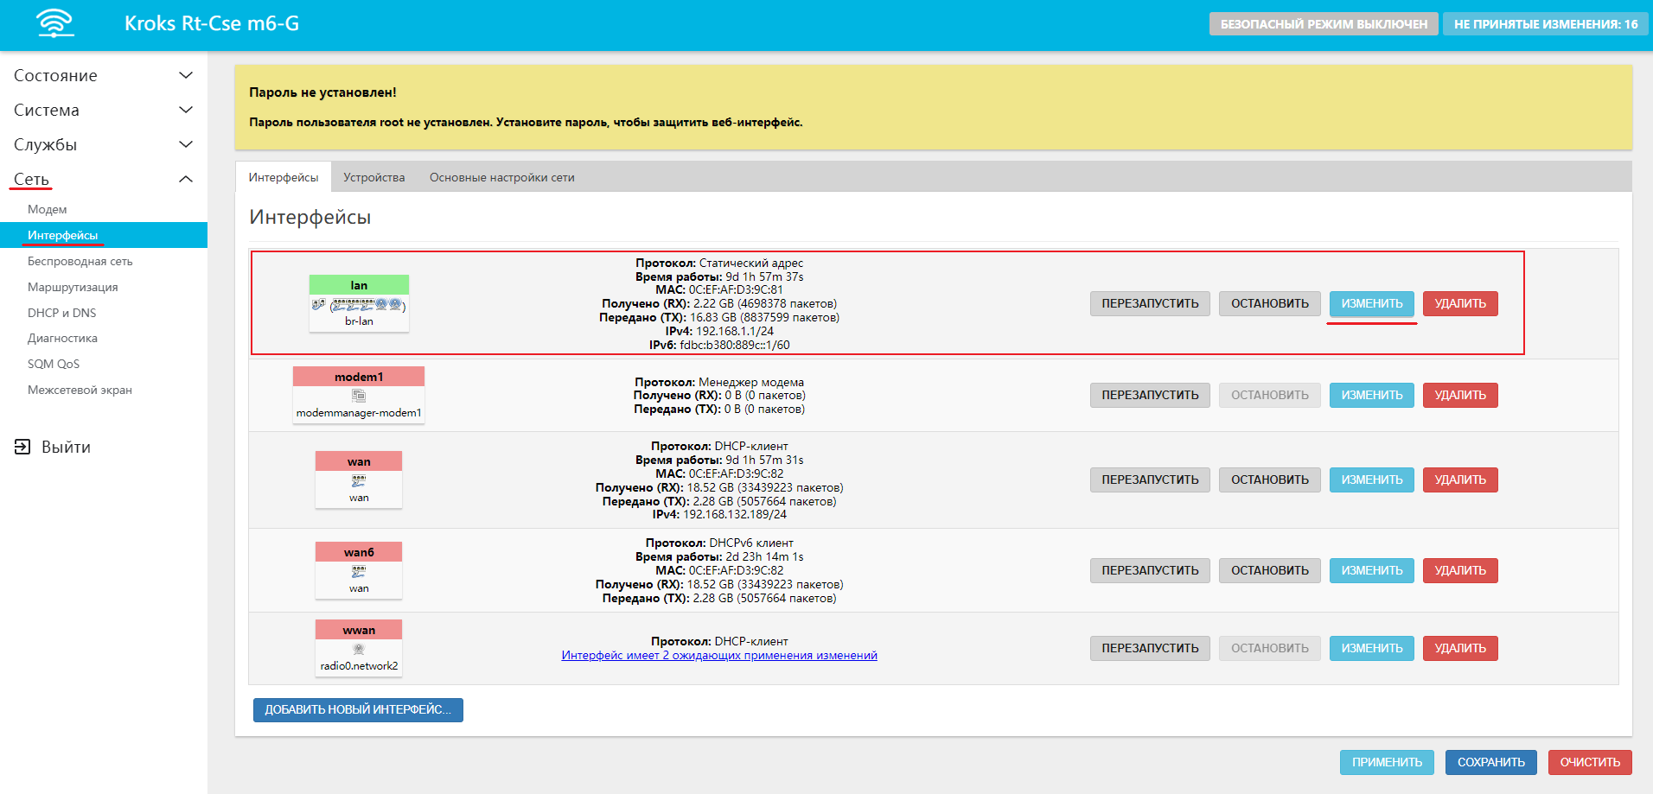
Task: Expand the Система menu chevron
Action: 185,111
